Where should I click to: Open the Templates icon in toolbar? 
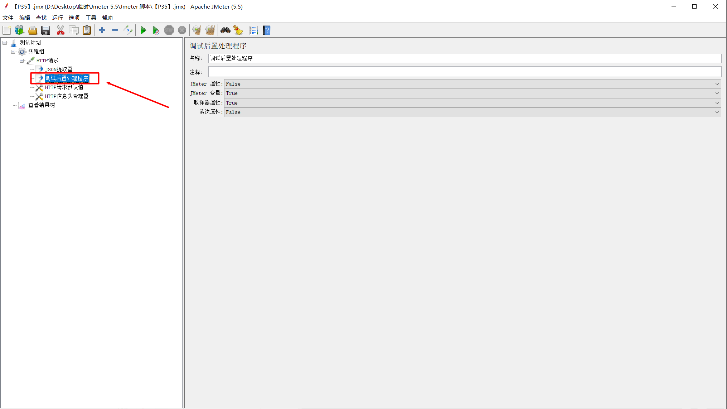click(x=19, y=30)
